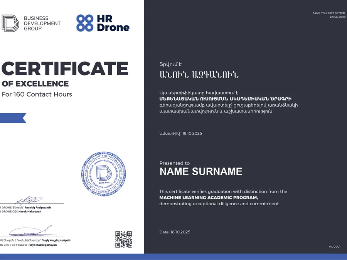347x260 pixels.
Task: Click 'OF EXCELLENCE' subtitle
Action: [35, 84]
